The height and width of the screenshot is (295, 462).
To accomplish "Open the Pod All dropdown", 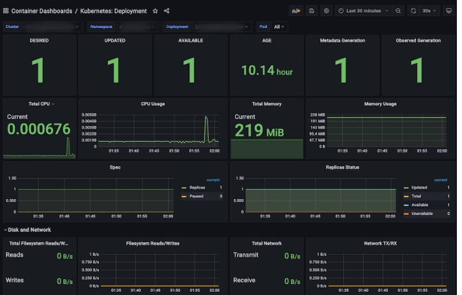I will 279,27.
